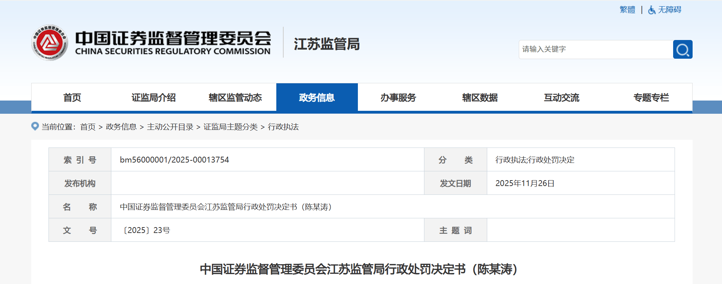Click CHINA SECURITIES REGULATORY COMMISSION English text
Image resolution: width=722 pixels, height=284 pixels.
point(173,51)
